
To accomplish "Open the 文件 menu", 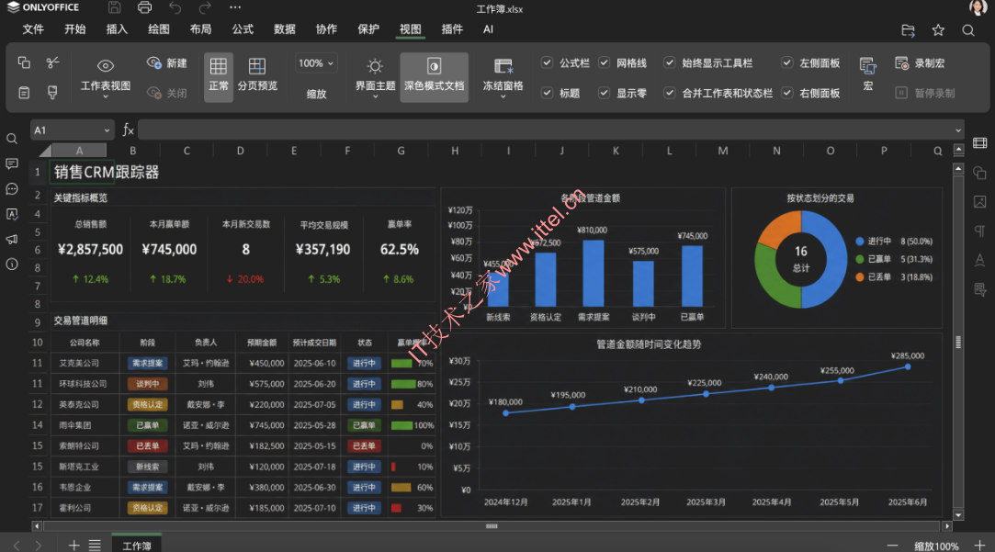I will [x=33, y=29].
